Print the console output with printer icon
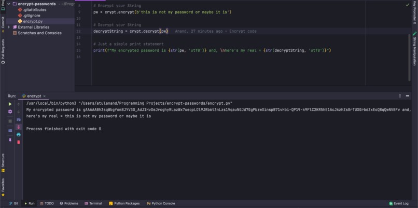 pyautogui.click(x=18, y=135)
